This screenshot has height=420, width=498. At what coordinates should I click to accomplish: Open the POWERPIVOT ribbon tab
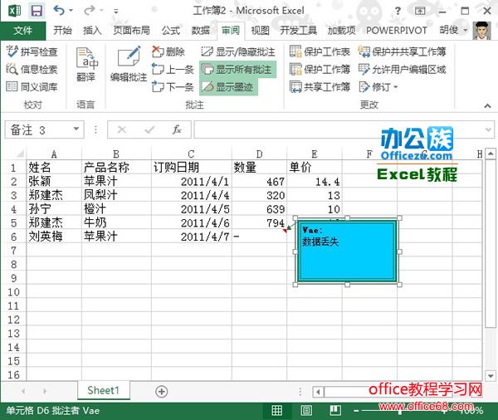pyautogui.click(x=397, y=31)
